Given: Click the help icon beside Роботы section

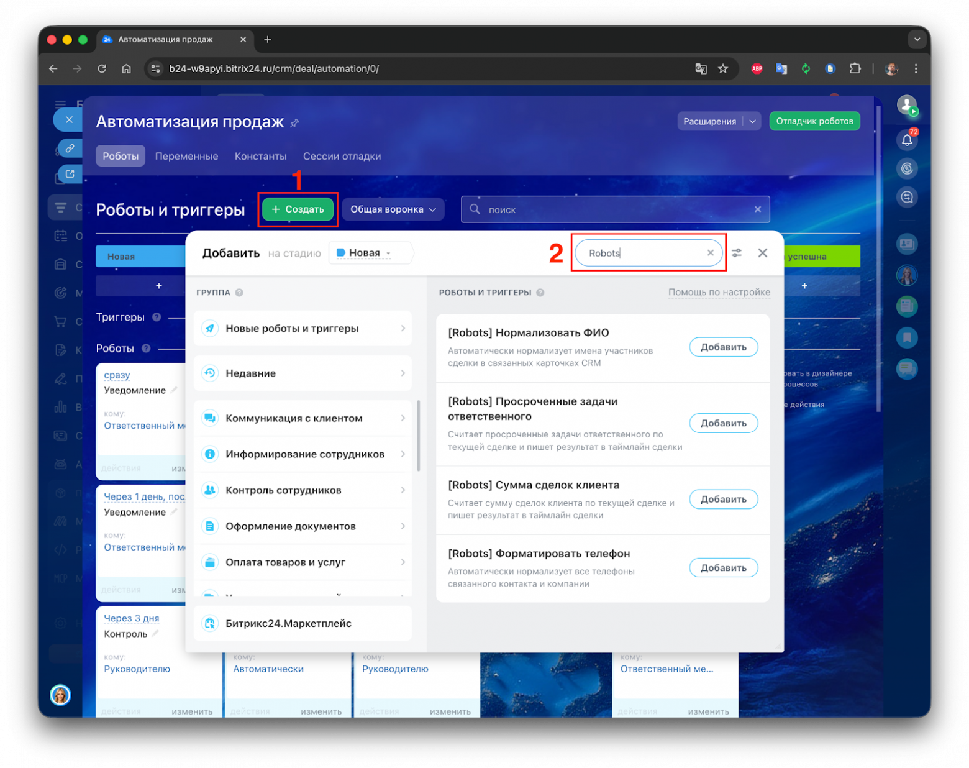Looking at the screenshot, I should pos(146,349).
